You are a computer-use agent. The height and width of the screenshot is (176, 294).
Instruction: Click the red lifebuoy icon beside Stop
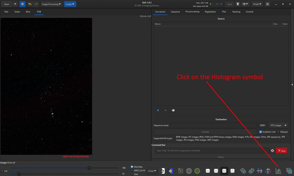272,150
